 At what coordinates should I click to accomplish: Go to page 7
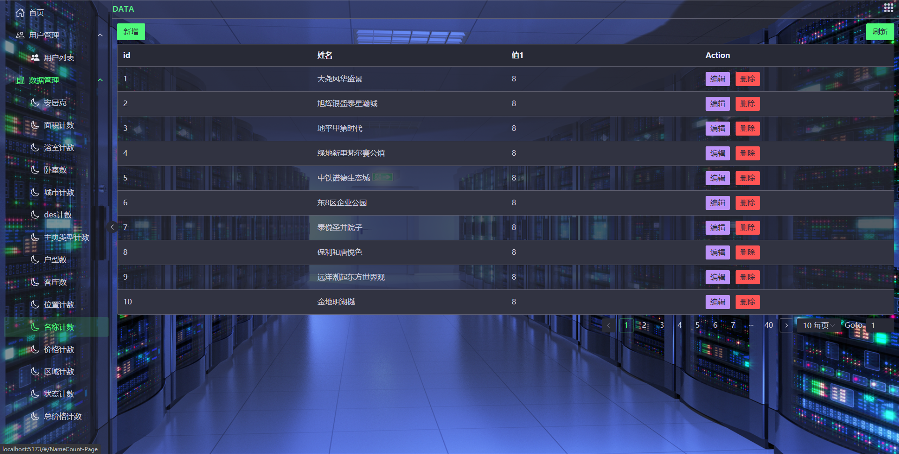[x=733, y=325]
